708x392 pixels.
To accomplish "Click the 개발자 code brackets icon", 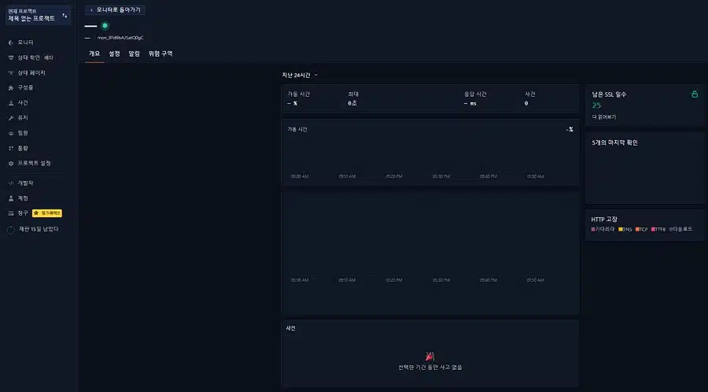I will [11, 183].
